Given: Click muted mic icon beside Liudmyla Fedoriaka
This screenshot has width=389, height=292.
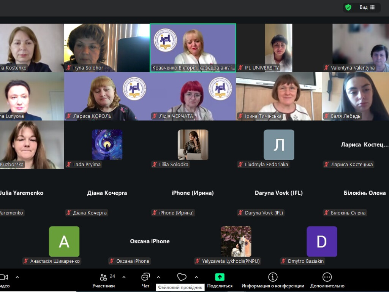Looking at the screenshot, I should pos(240,164).
